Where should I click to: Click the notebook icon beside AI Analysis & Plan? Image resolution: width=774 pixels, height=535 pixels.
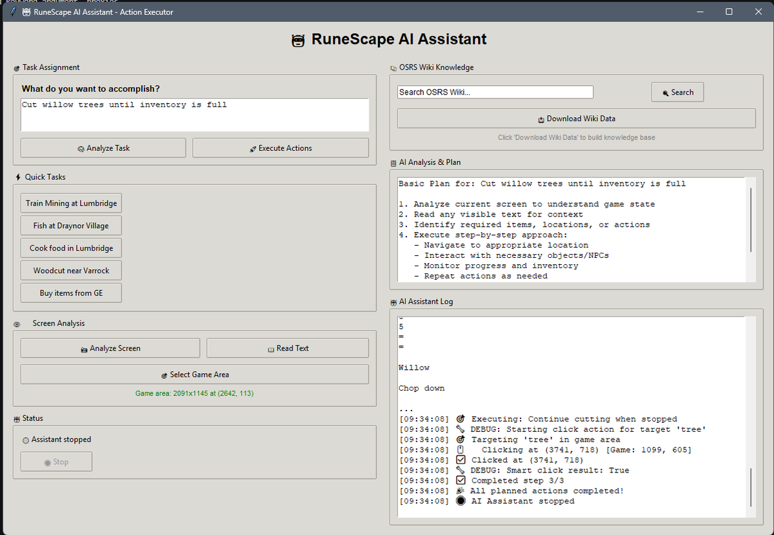click(392, 162)
